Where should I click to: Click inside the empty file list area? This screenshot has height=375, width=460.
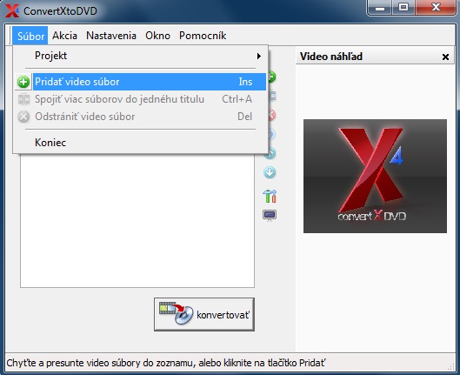coord(137,220)
